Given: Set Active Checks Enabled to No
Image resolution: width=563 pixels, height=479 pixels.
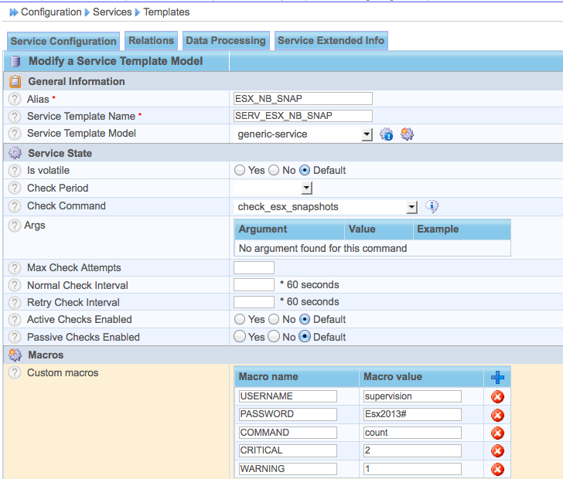Looking at the screenshot, I should 274,319.
